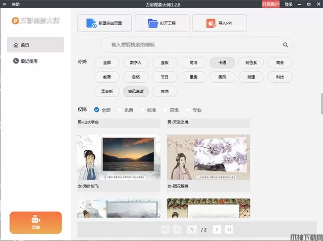The height and width of the screenshot is (241, 323).
Task: Click the 导入PPT button label
Action: tap(226, 23)
